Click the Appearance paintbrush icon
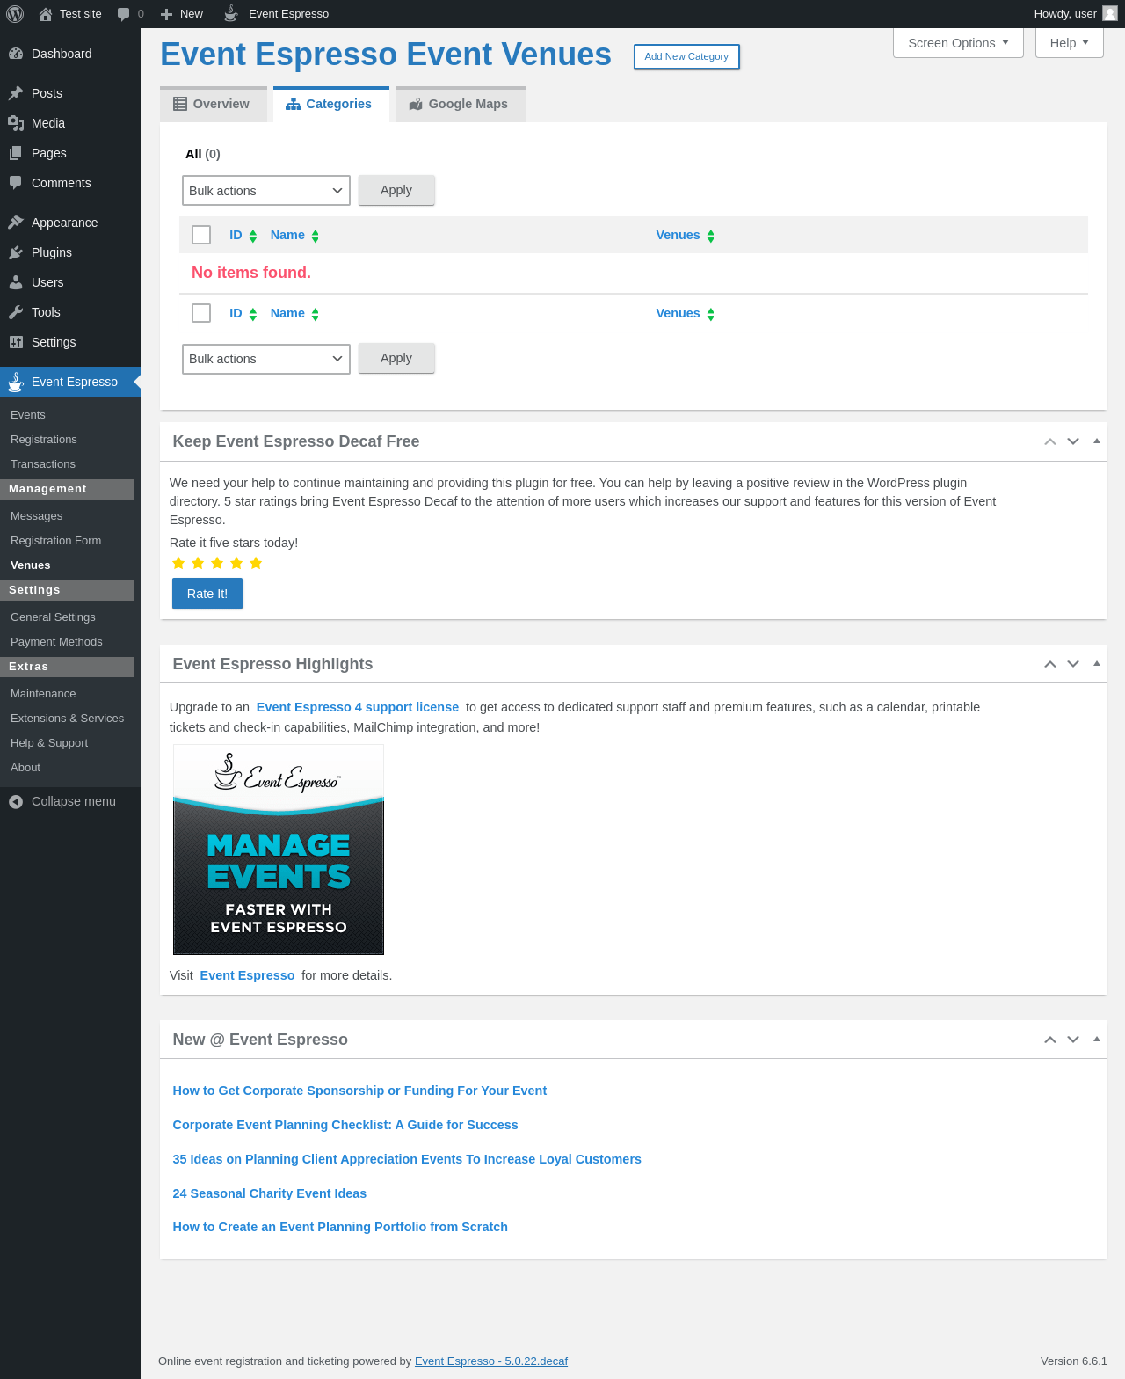Viewport: 1125px width, 1379px height. coord(16,223)
